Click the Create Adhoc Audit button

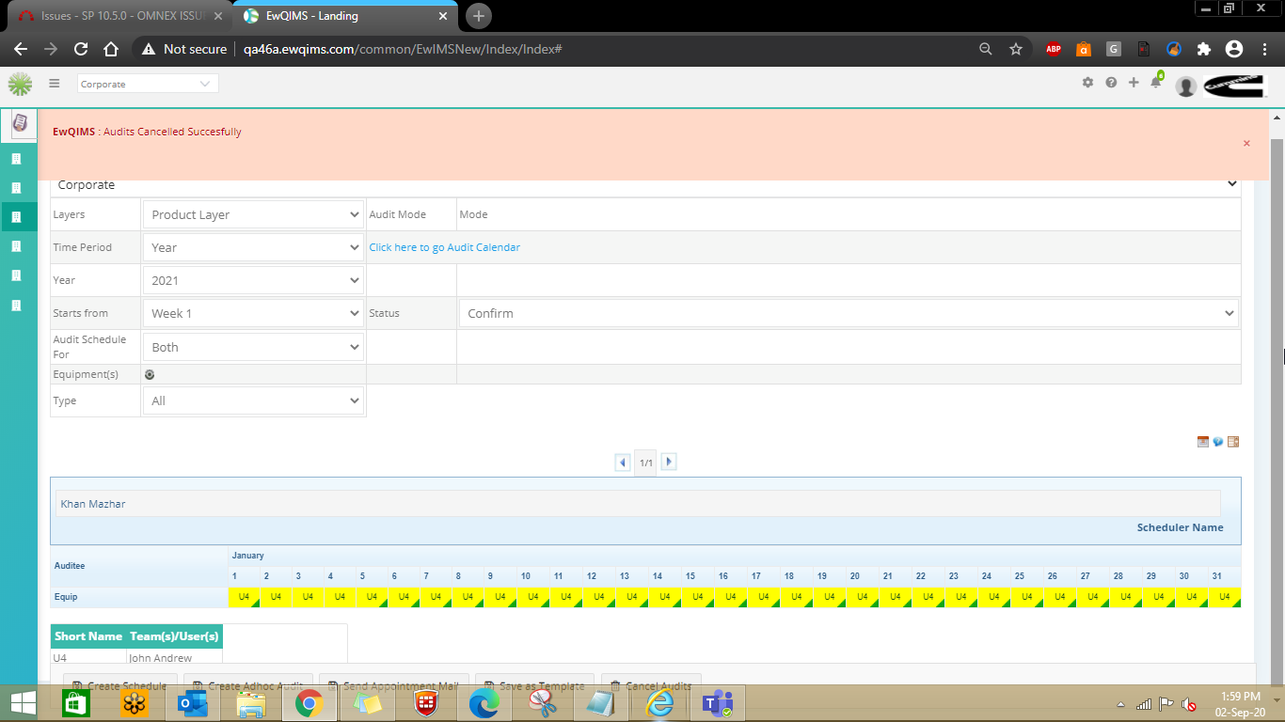247,685
